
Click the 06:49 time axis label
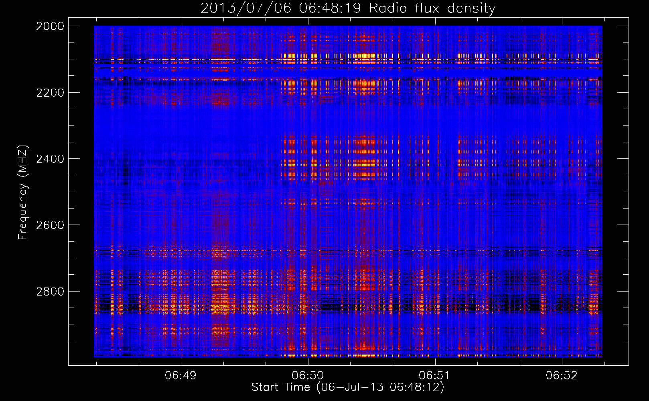(x=181, y=375)
